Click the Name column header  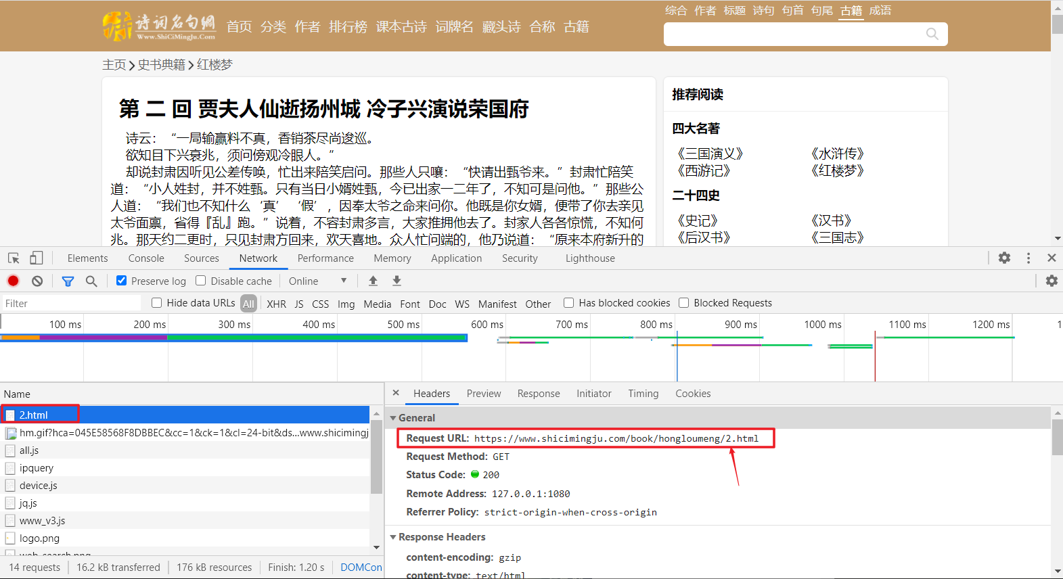[191, 394]
